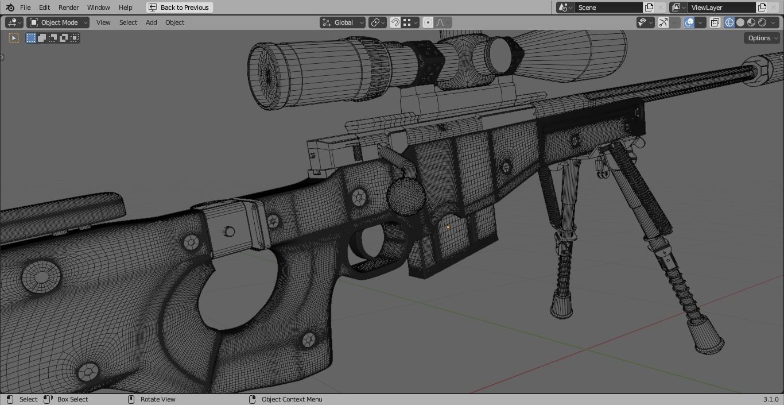The image size is (784, 405).
Task: Click the Box Select mouse hint icon
Action: (48, 399)
